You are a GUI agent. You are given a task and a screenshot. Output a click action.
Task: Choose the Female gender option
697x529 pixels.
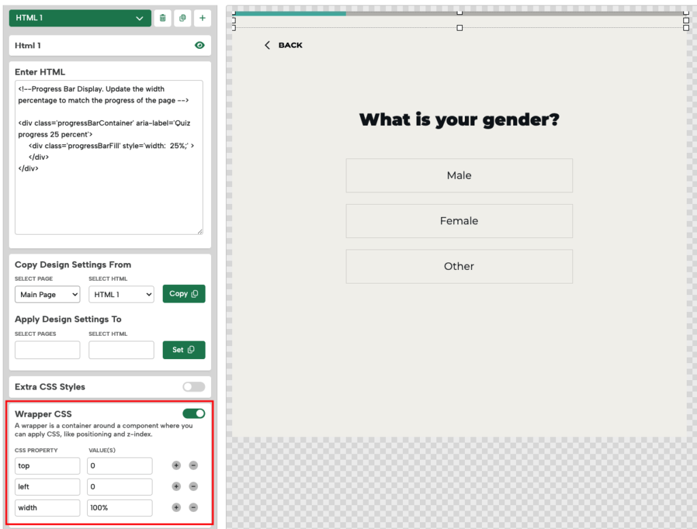point(459,220)
